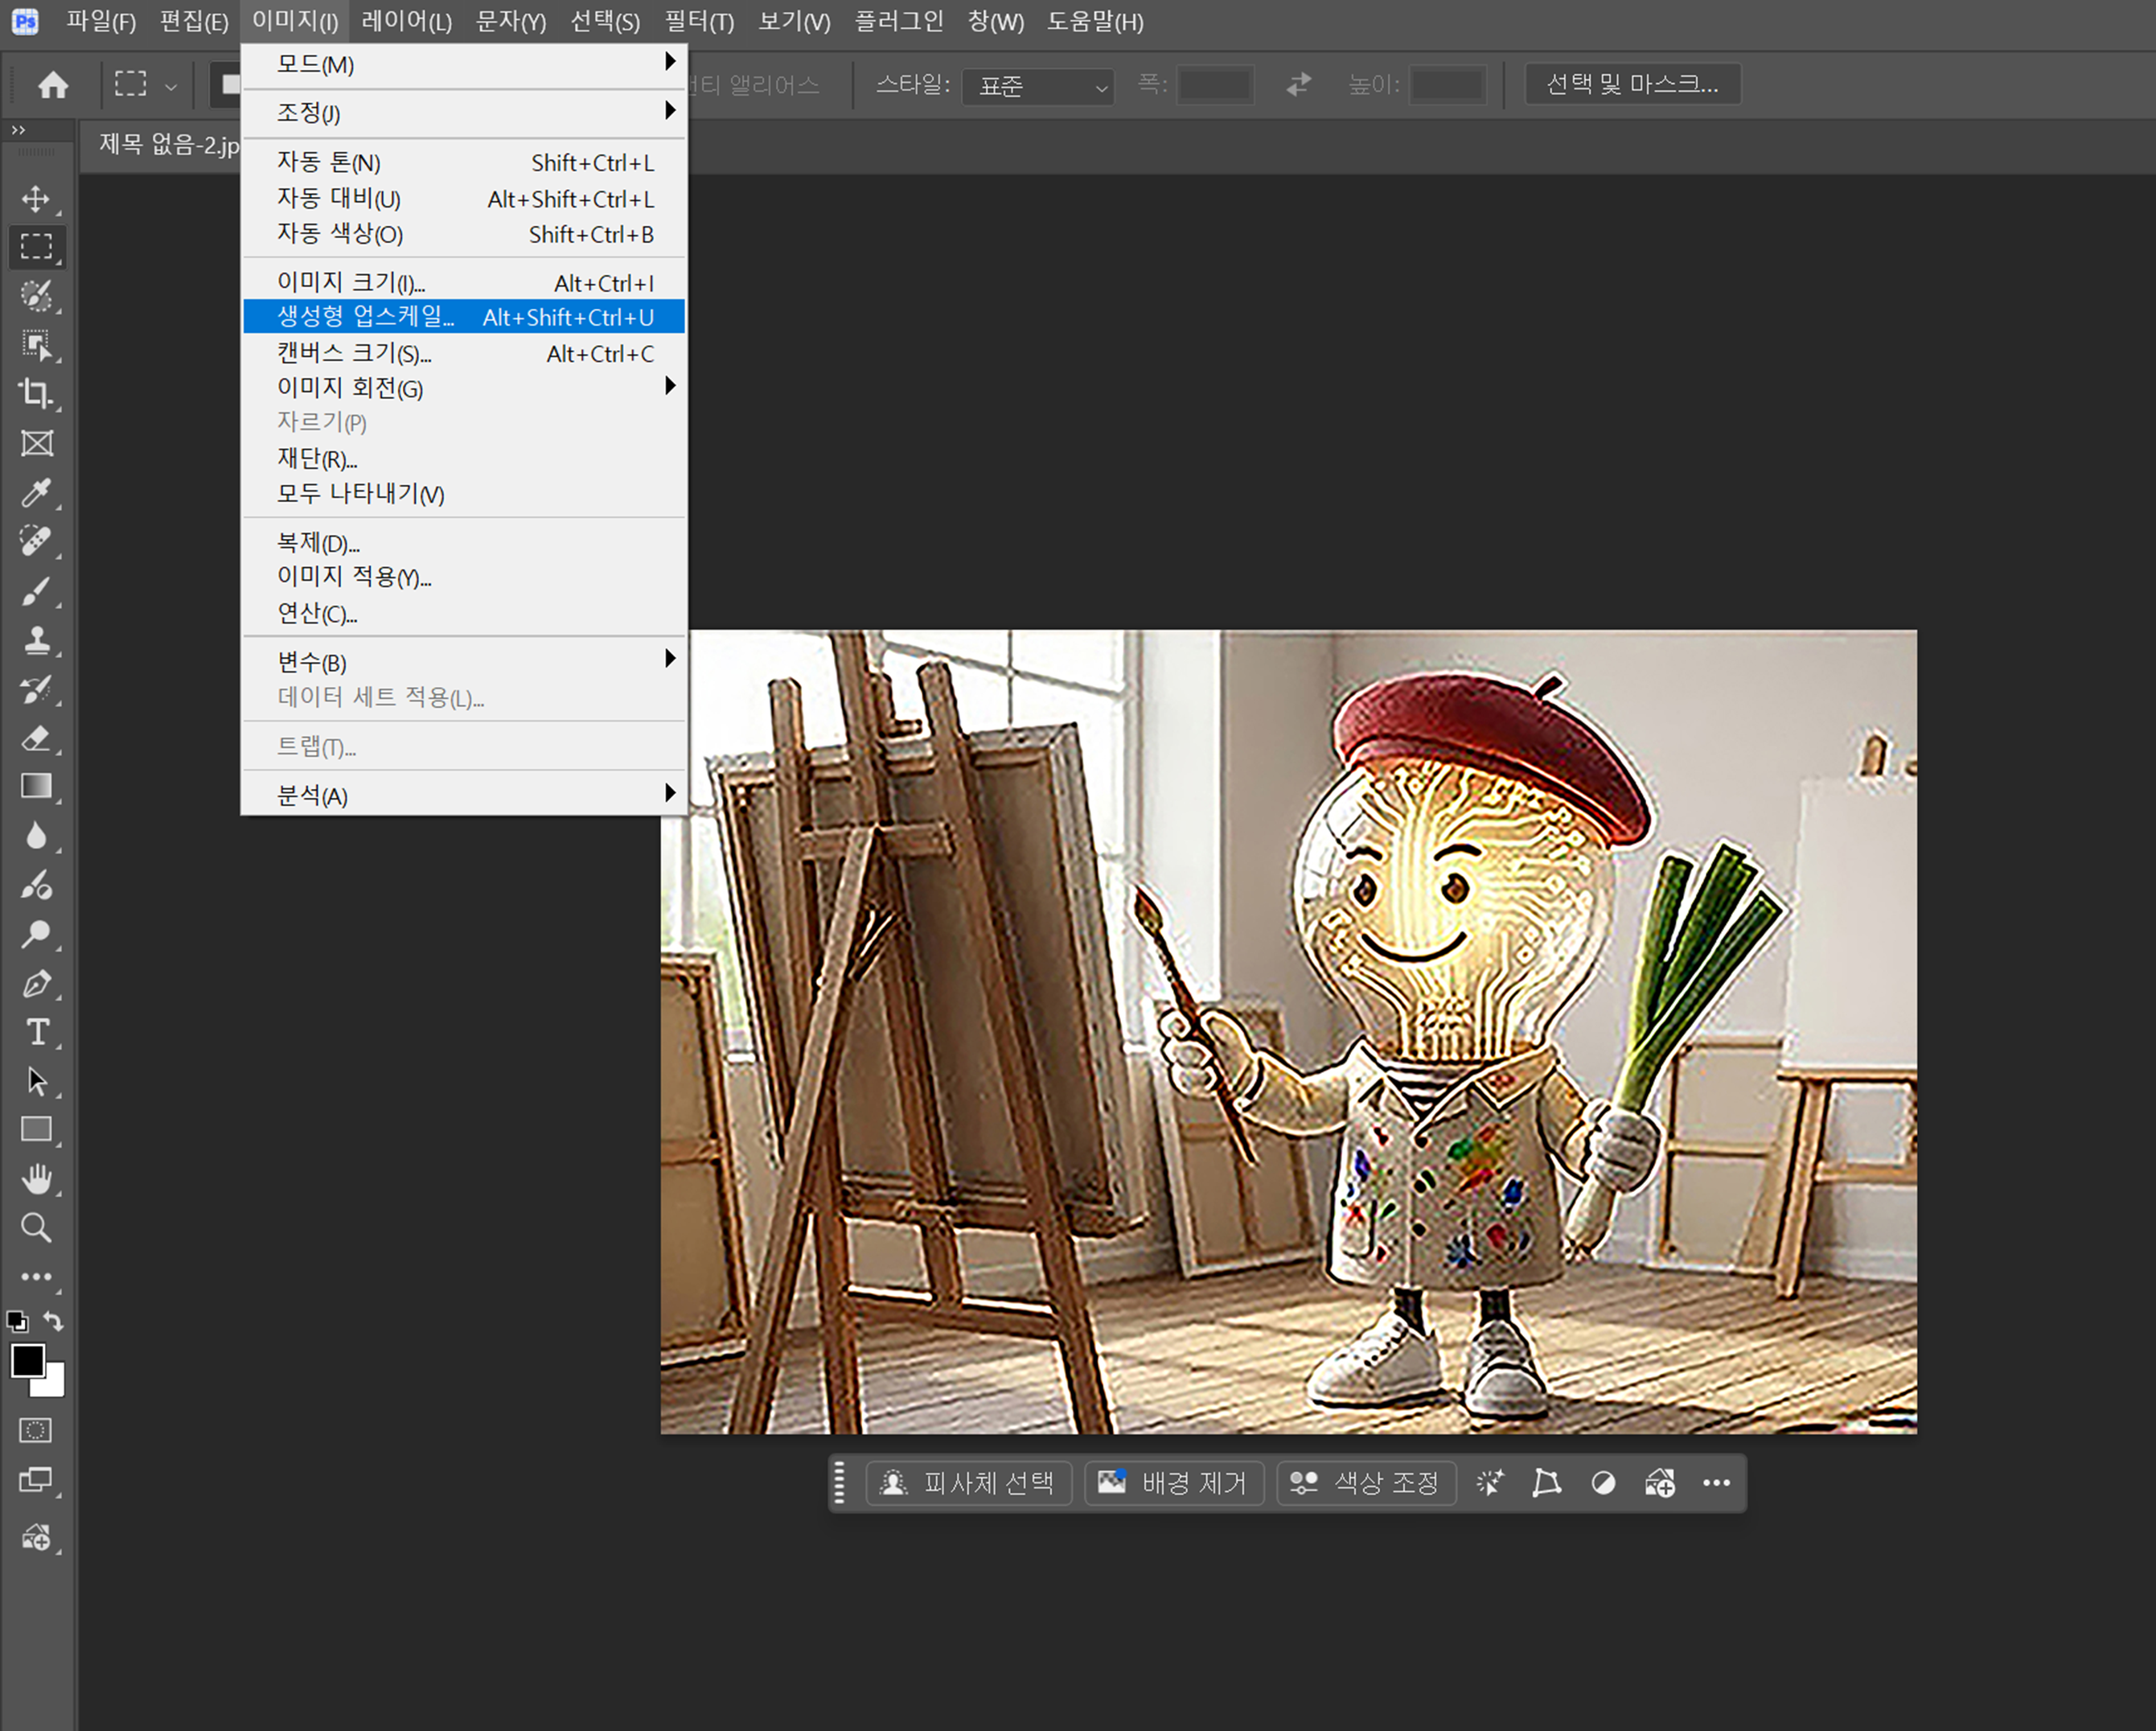Select the Clone Stamp tool
The width and height of the screenshot is (2156, 1731).
pos(36,639)
